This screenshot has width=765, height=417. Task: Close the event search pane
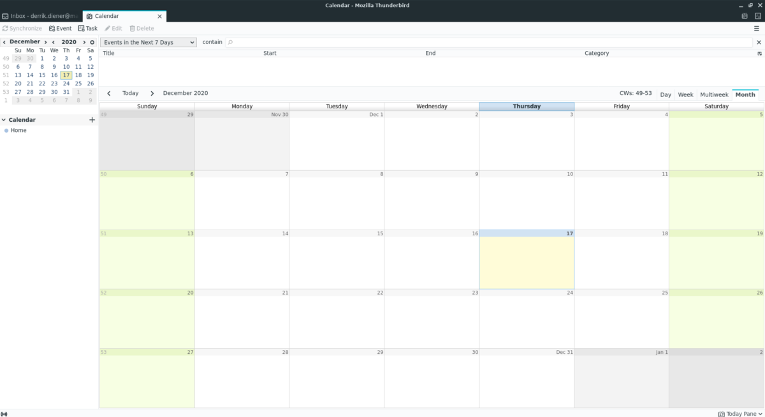point(759,42)
